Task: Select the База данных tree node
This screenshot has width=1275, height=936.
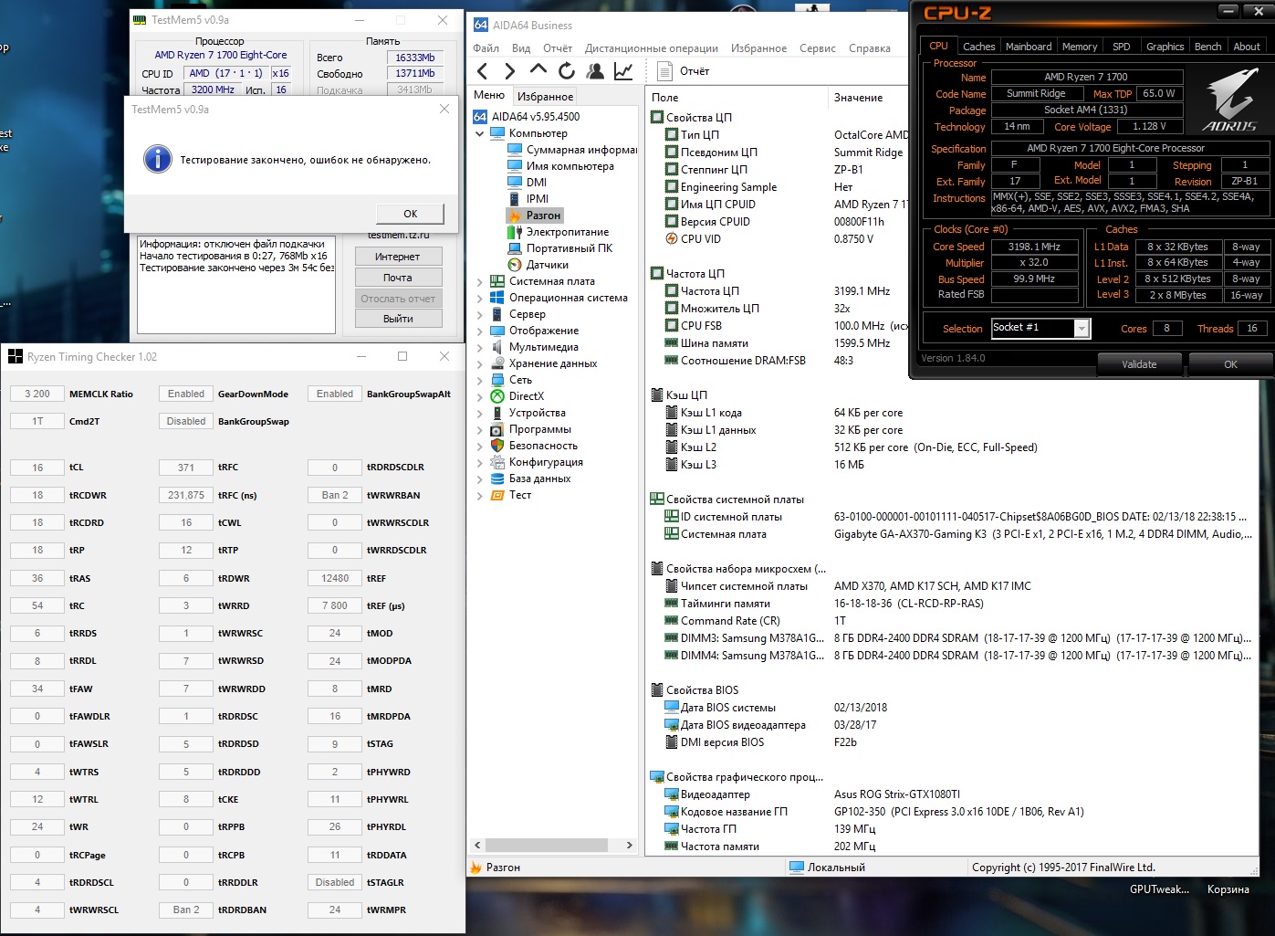Action: tap(530, 479)
